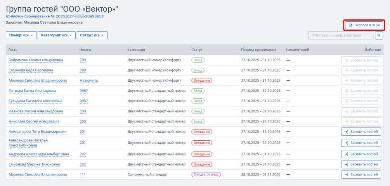The image size is (390, 186).
Task: Click Заселить гостей for Смирнова Марина Тихоновна
Action: point(361,164)
